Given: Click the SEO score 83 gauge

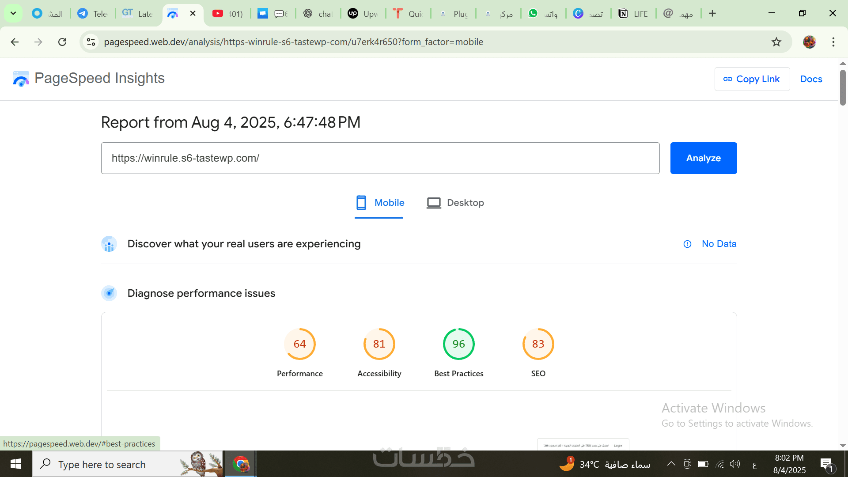Looking at the screenshot, I should point(538,344).
